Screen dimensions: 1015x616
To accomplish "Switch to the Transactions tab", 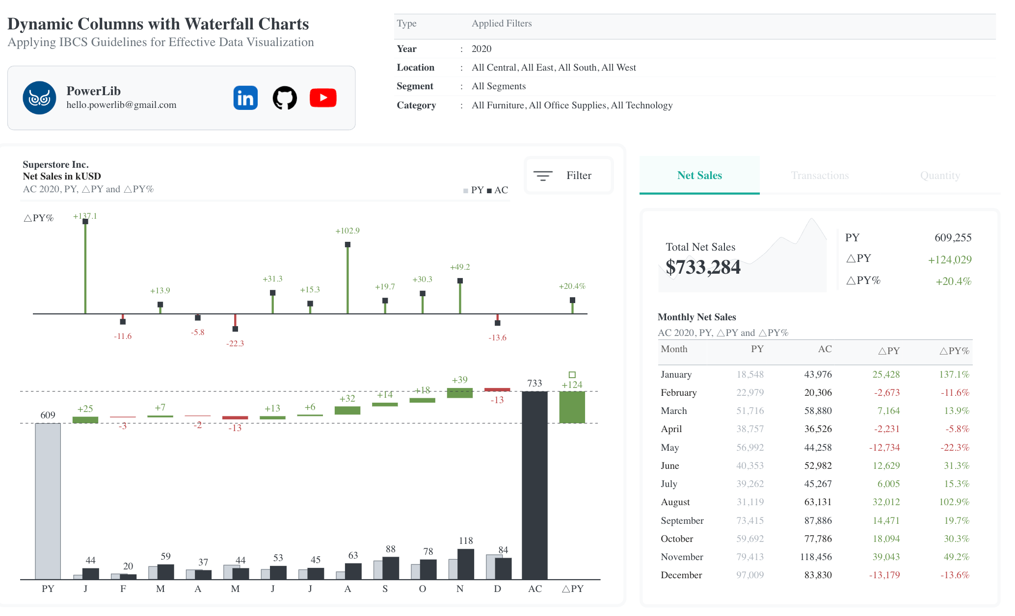I will [820, 176].
